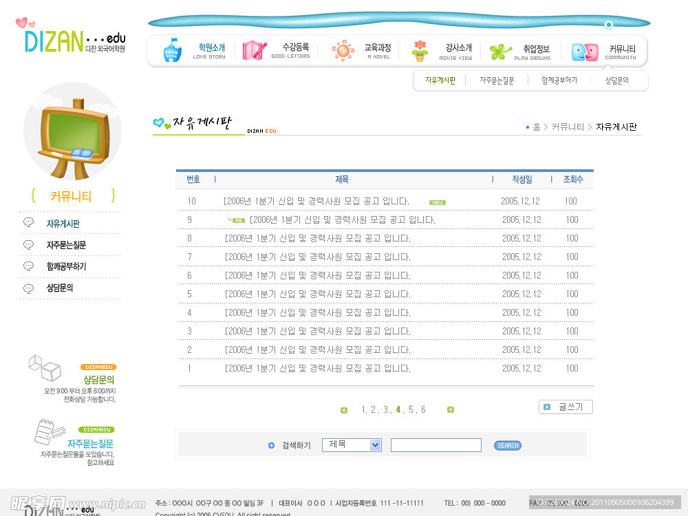Click the 글쓰기 write post button

(x=566, y=407)
